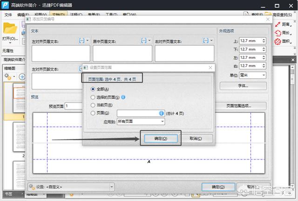The height and width of the screenshot is (201, 298).
Task: Open the 文件 menu
Action: click(x=8, y=14)
